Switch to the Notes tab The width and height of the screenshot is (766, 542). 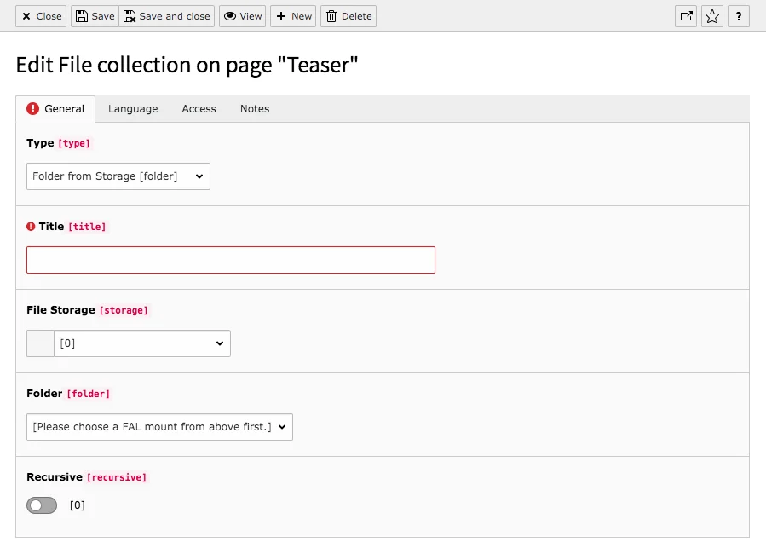(253, 108)
